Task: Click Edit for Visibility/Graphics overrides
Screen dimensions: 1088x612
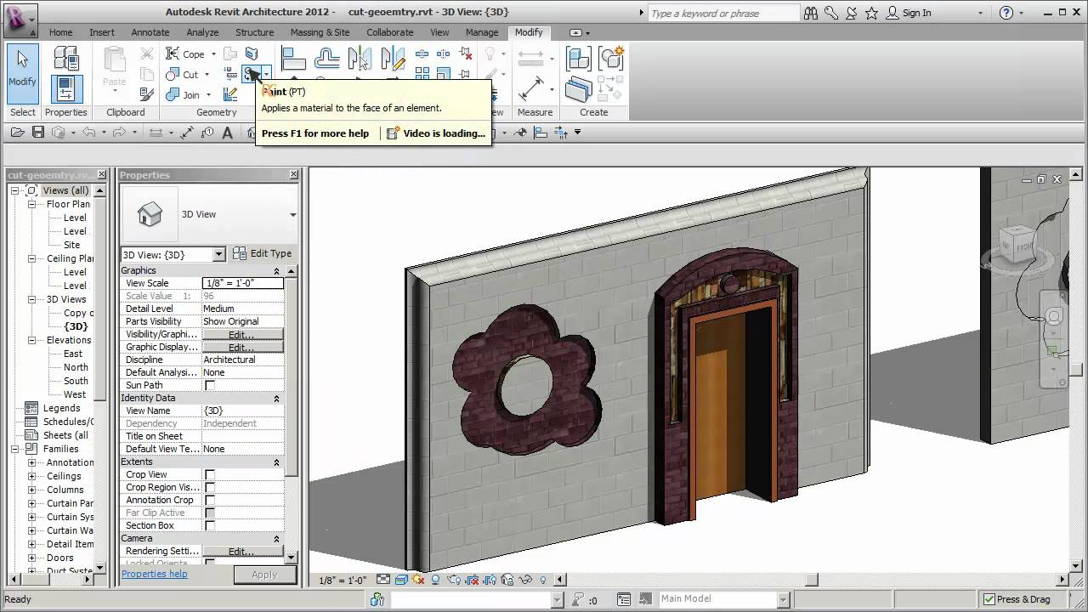Action: [x=242, y=334]
